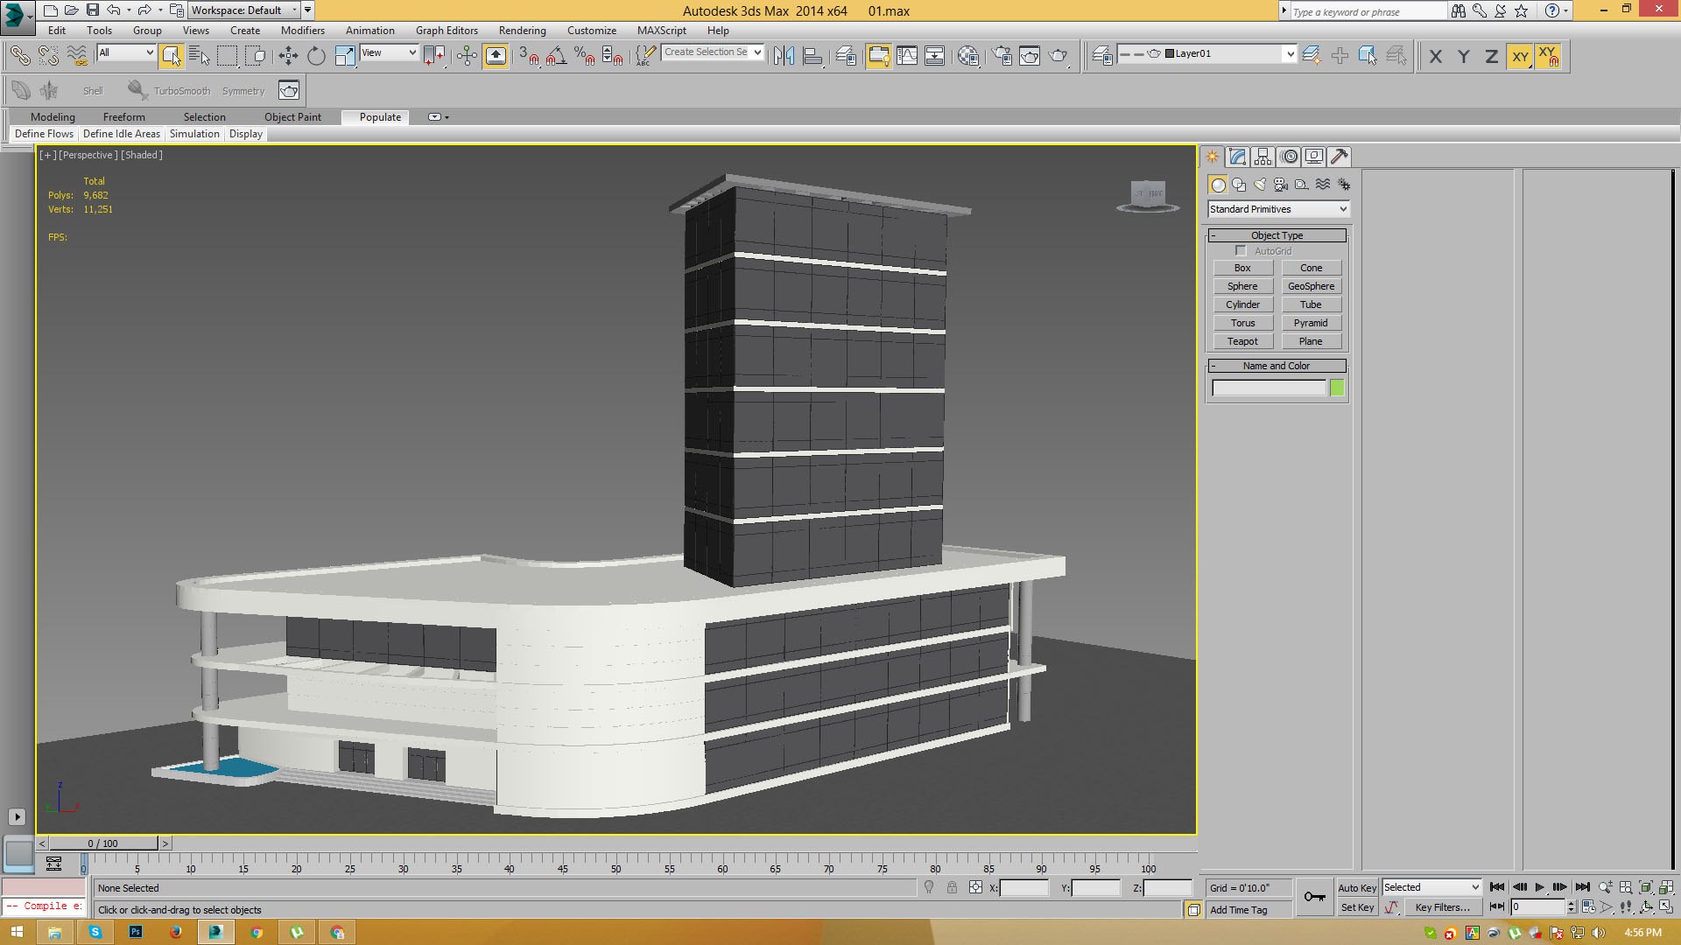Screen dimensions: 1681x945
Task: Select the Shapes create category icon
Action: (1239, 185)
